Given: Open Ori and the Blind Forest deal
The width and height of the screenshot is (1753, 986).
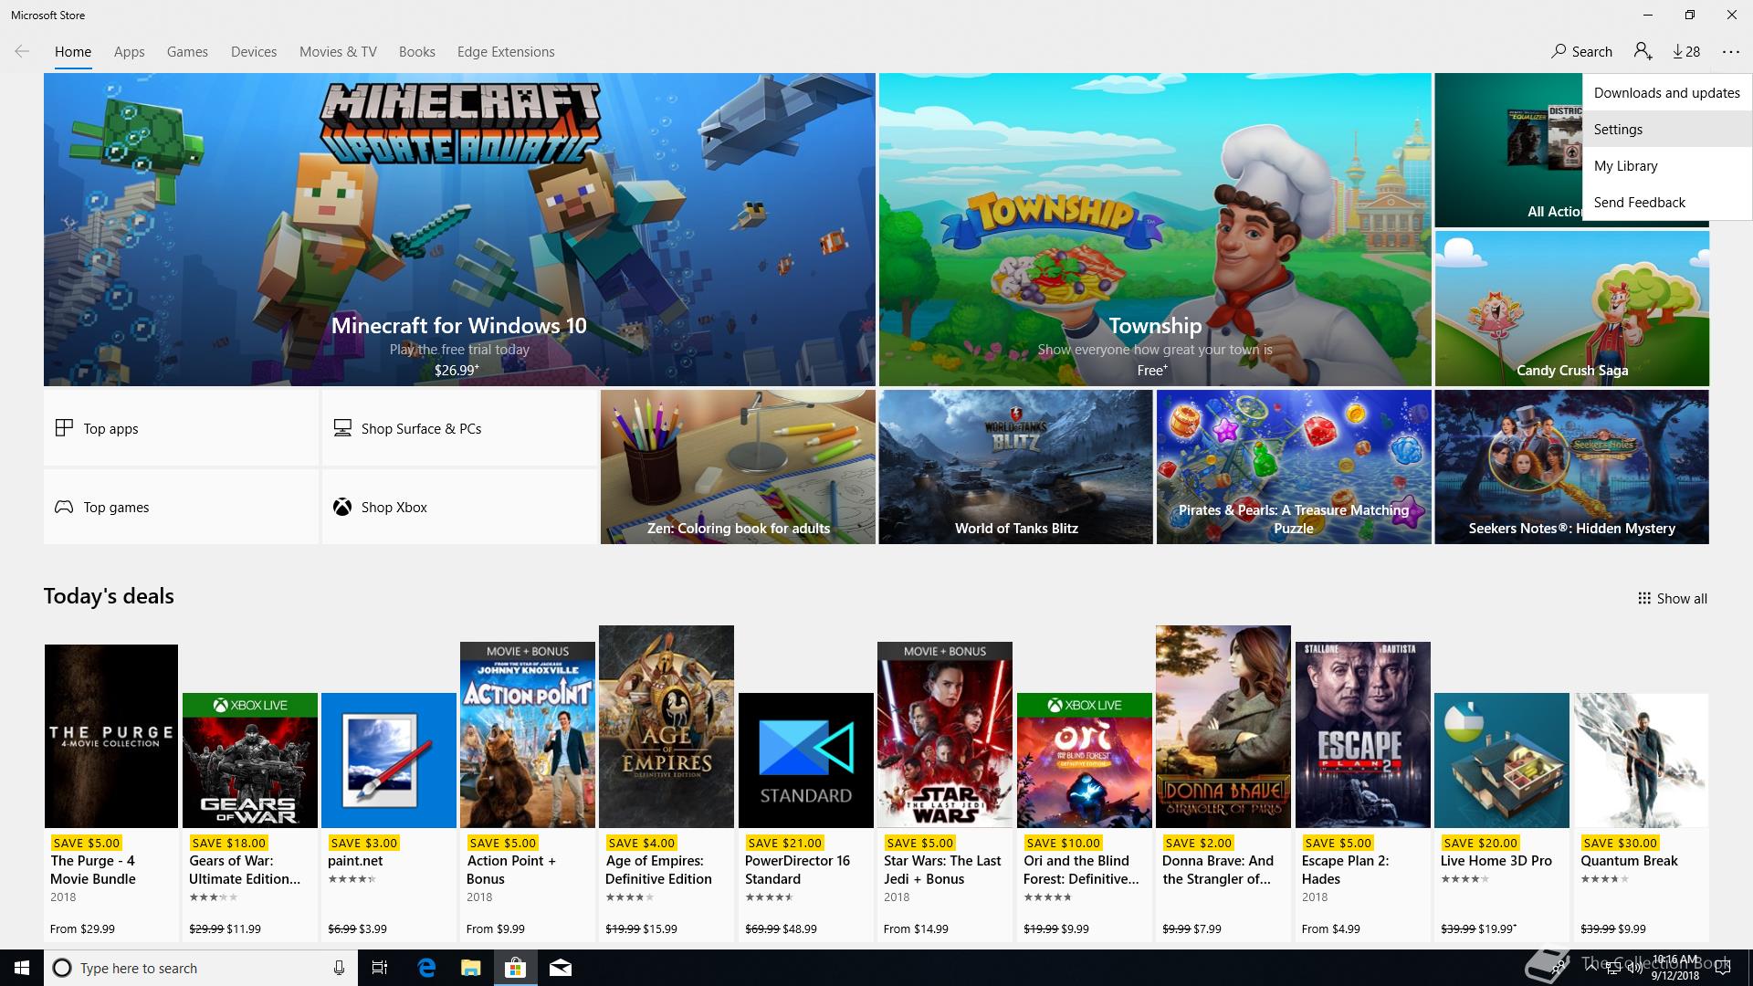Looking at the screenshot, I should [x=1085, y=817].
